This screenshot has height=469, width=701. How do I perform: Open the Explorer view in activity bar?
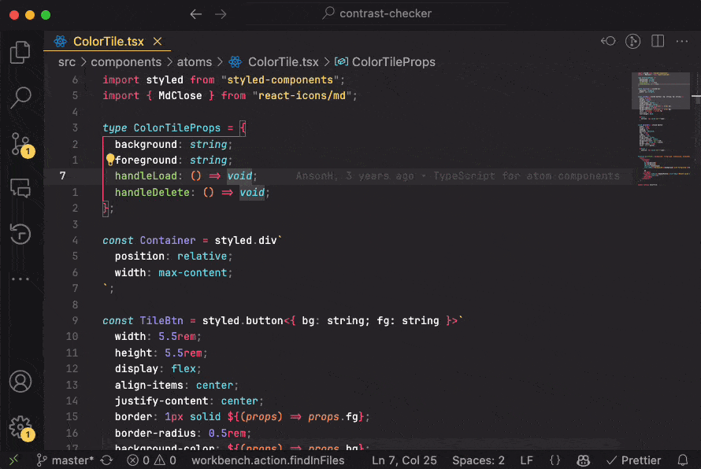point(20,53)
